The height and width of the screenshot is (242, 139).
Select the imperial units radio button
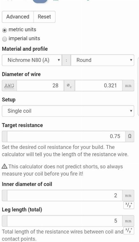point(5,39)
